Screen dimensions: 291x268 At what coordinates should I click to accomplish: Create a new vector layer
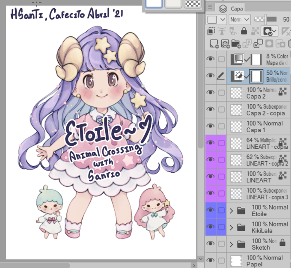click(x=225, y=44)
